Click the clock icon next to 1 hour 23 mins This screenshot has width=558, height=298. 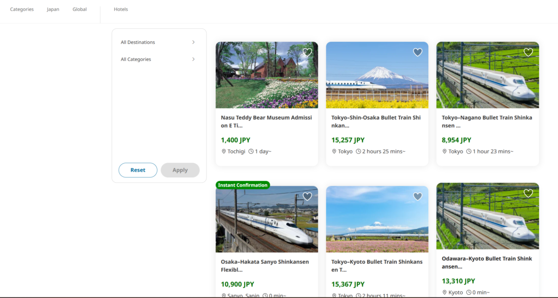[x=469, y=151]
